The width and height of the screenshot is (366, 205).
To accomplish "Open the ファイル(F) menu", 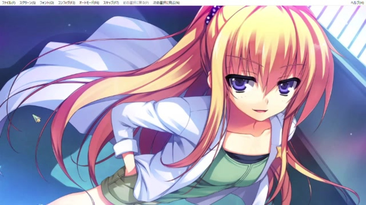I will 8,3.
